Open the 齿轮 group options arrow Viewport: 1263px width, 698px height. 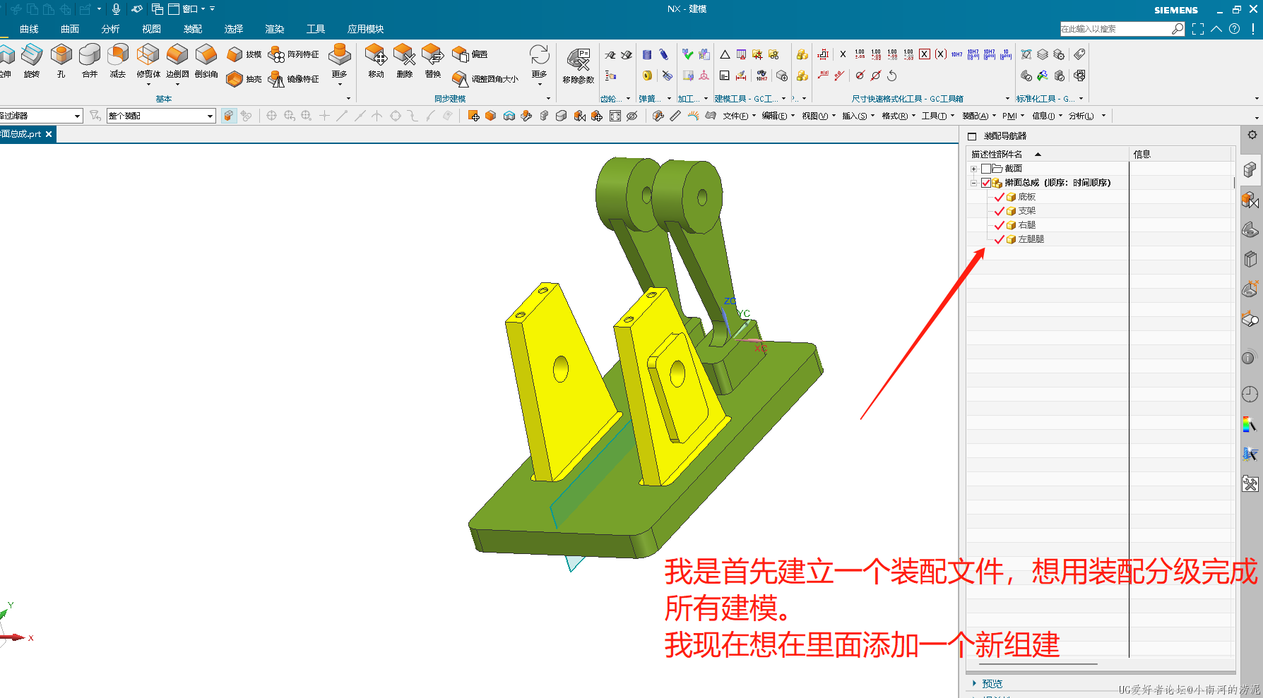point(628,99)
